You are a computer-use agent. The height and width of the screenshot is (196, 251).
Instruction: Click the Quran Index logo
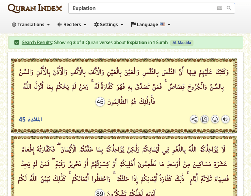[35, 8]
